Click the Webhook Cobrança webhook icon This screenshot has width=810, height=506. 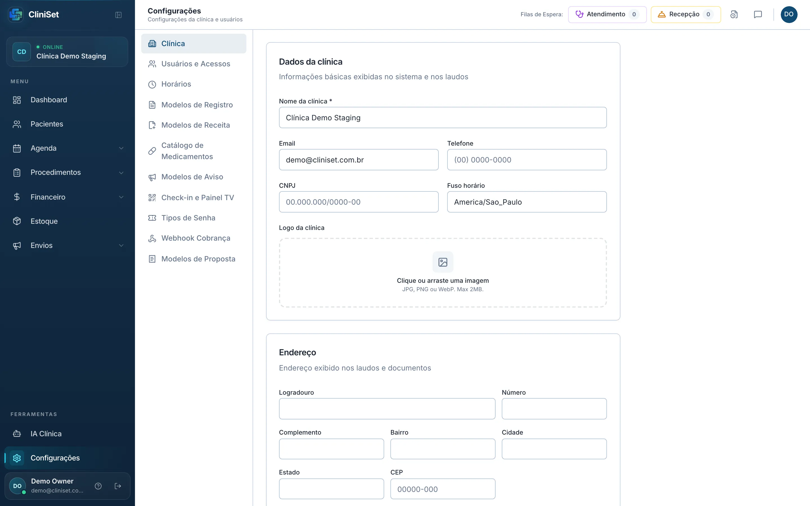(x=152, y=238)
